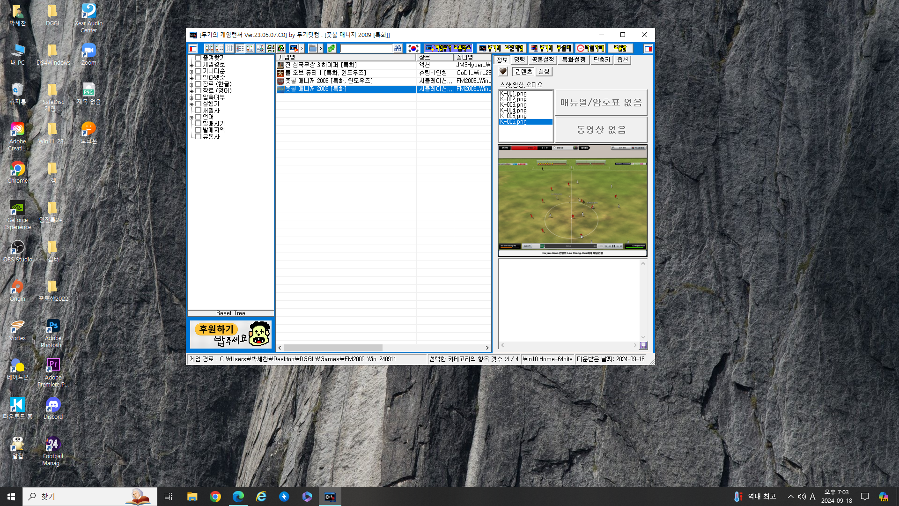The width and height of the screenshot is (899, 506).
Task: Expand the 게임경로 tree node
Action: (191, 65)
